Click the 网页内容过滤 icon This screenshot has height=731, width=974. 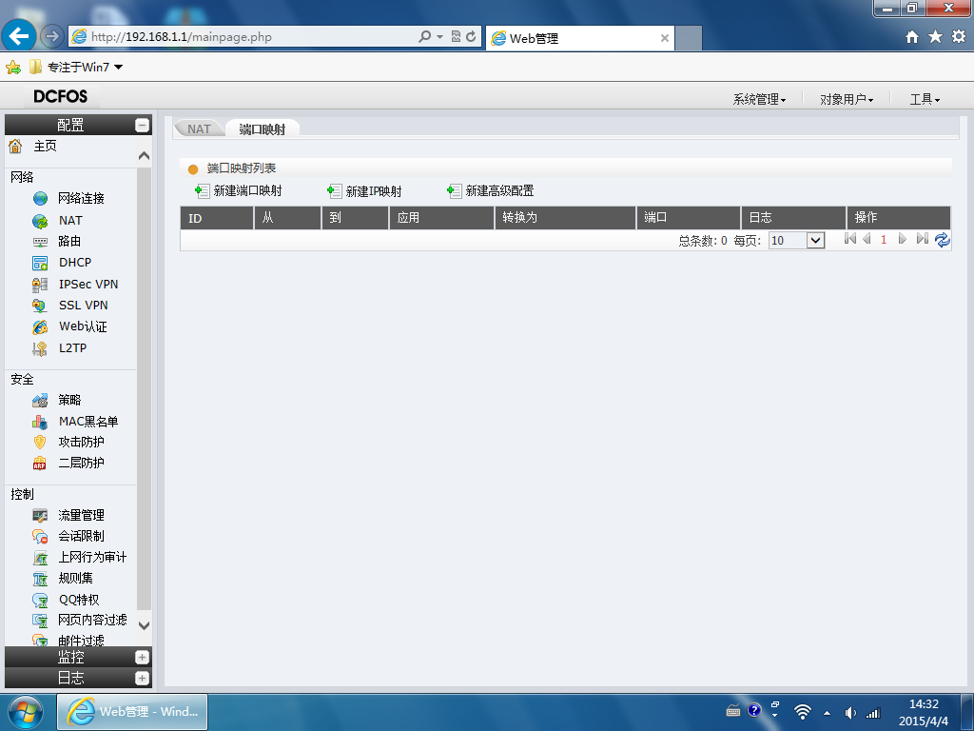[x=40, y=621]
